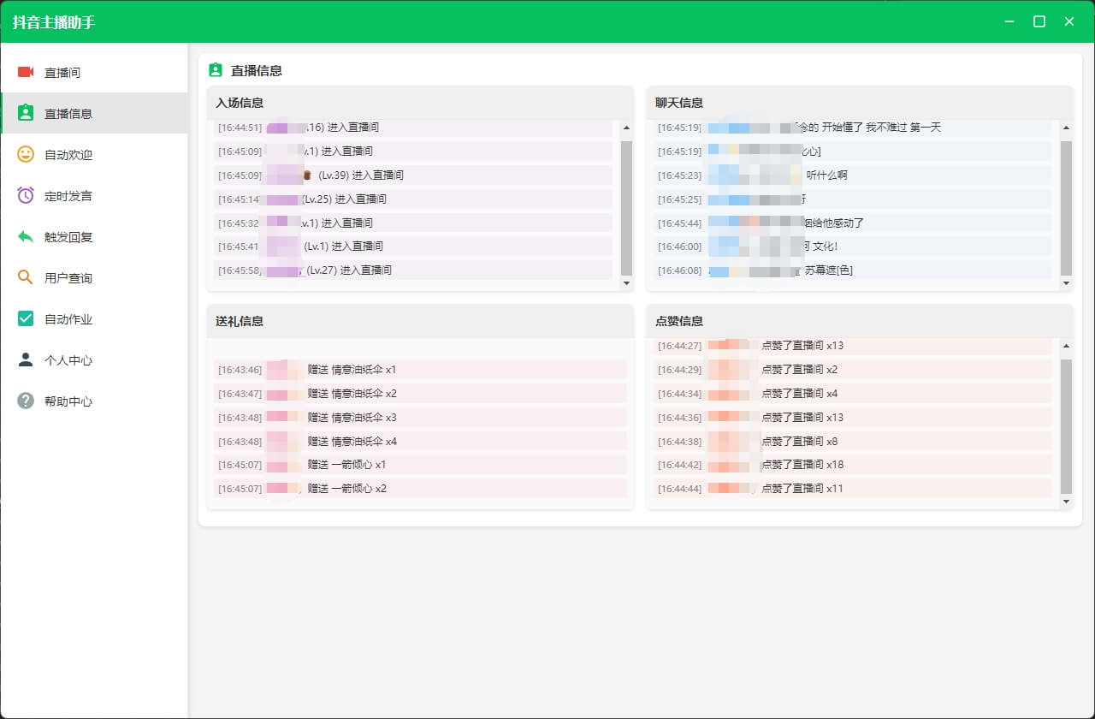This screenshot has width=1095, height=719.
Task: Click the red camera icon for 直播间
Action: coord(26,72)
